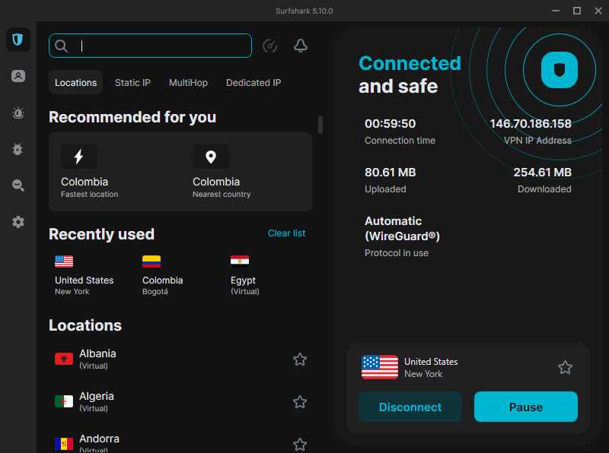This screenshot has height=453, width=609.
Task: Switch to the Locations tab
Action: click(75, 82)
